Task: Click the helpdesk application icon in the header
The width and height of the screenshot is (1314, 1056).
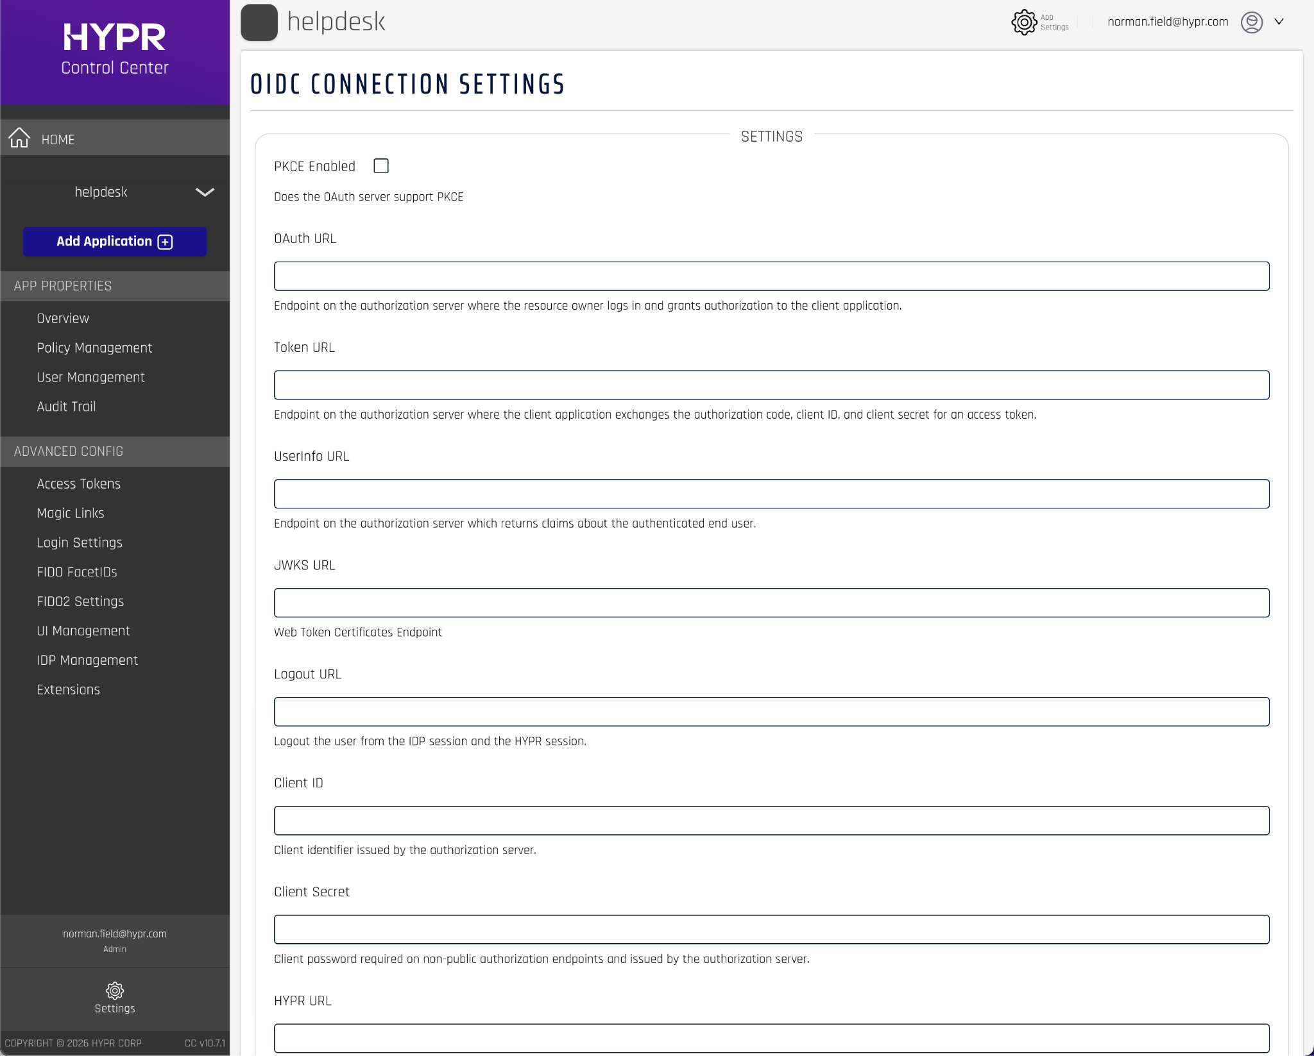Action: pos(259,22)
